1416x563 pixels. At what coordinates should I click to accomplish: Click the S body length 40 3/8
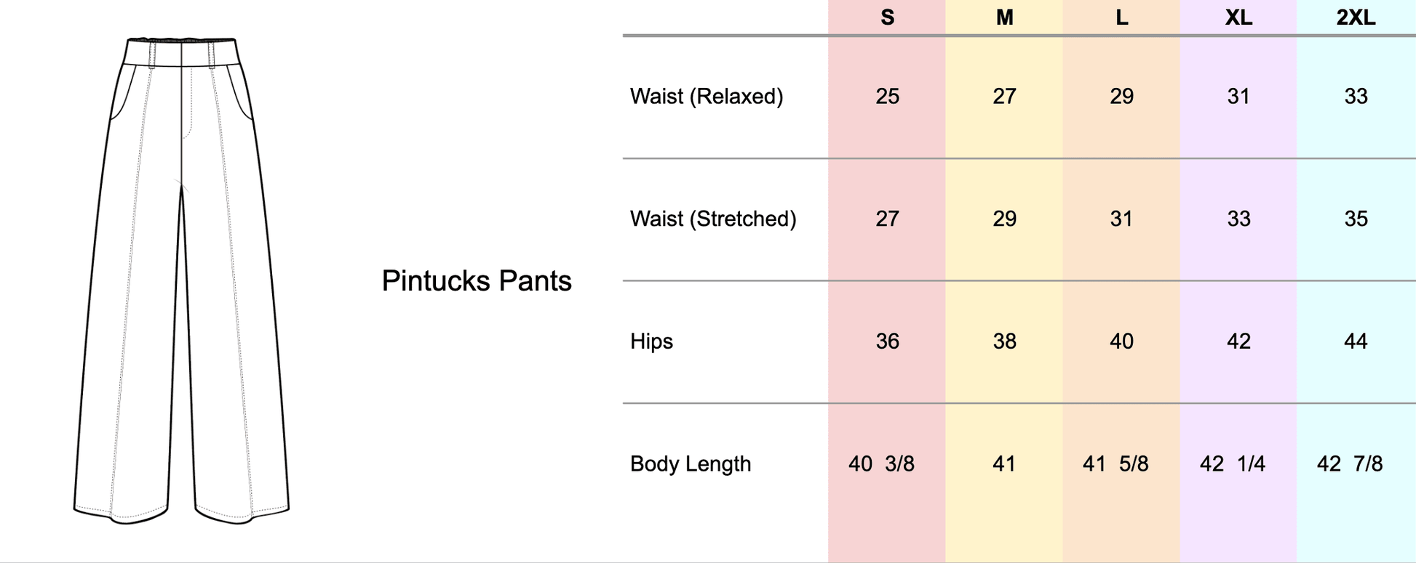[x=881, y=463]
